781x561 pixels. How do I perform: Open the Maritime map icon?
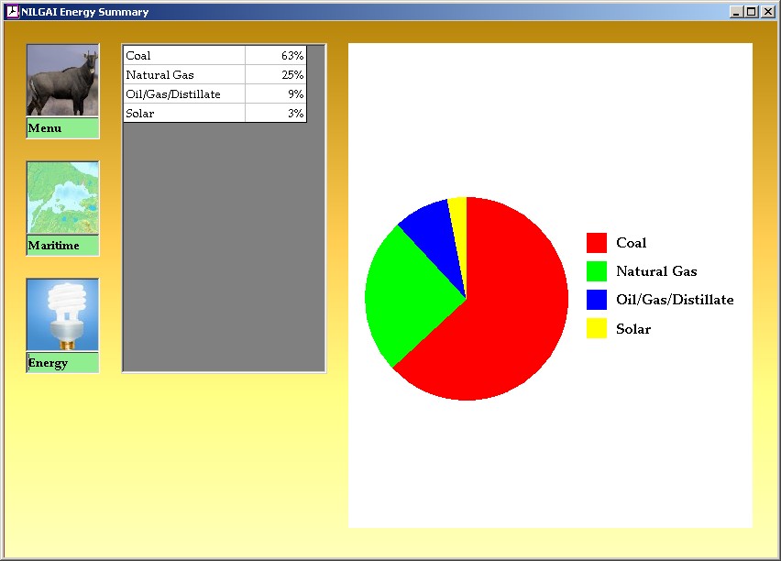point(62,198)
